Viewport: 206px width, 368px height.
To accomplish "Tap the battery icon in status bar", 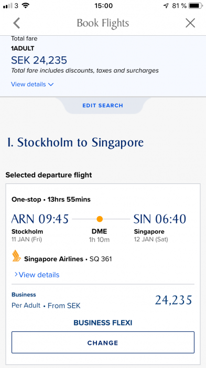I will coord(195,6).
